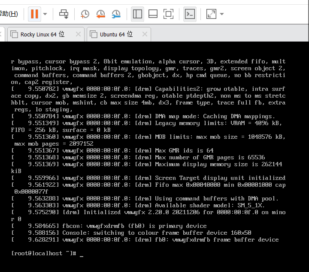309x272 pixels.
Task: Click the Ubuntu tab VM icon
Action: click(x=94, y=34)
